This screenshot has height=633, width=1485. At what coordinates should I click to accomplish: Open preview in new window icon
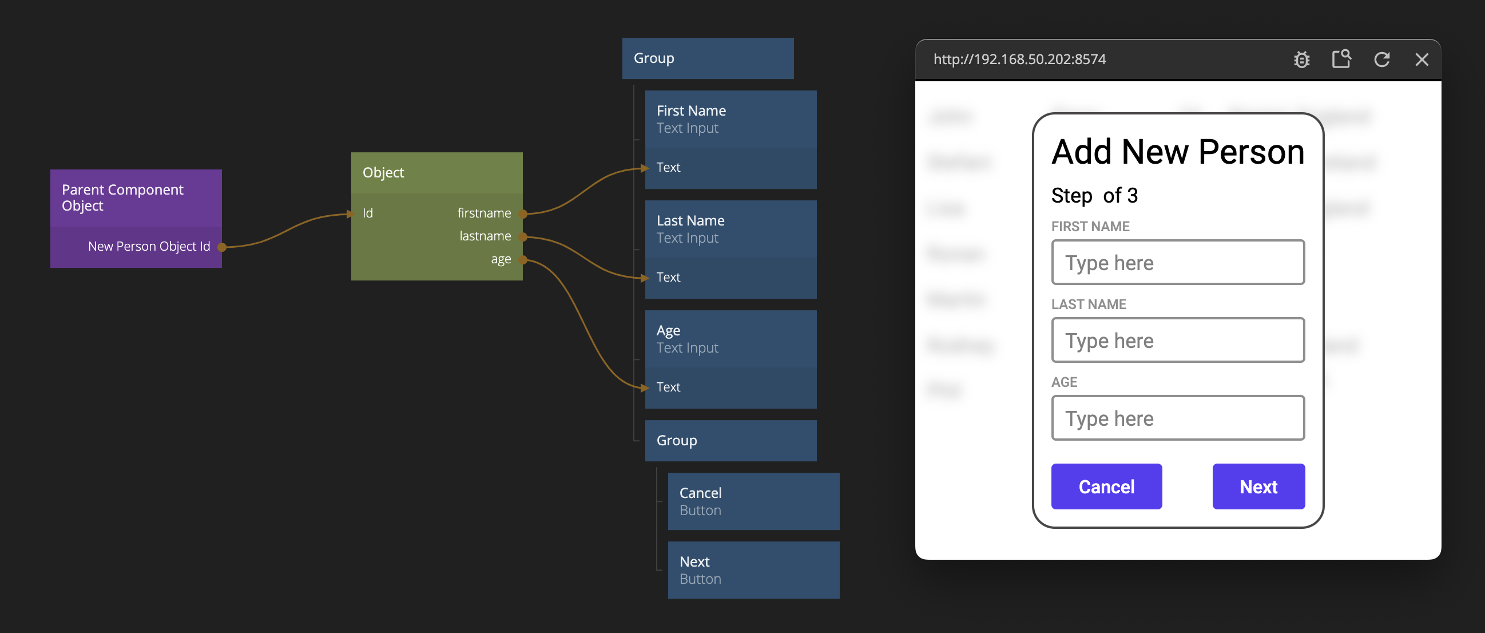[1341, 59]
